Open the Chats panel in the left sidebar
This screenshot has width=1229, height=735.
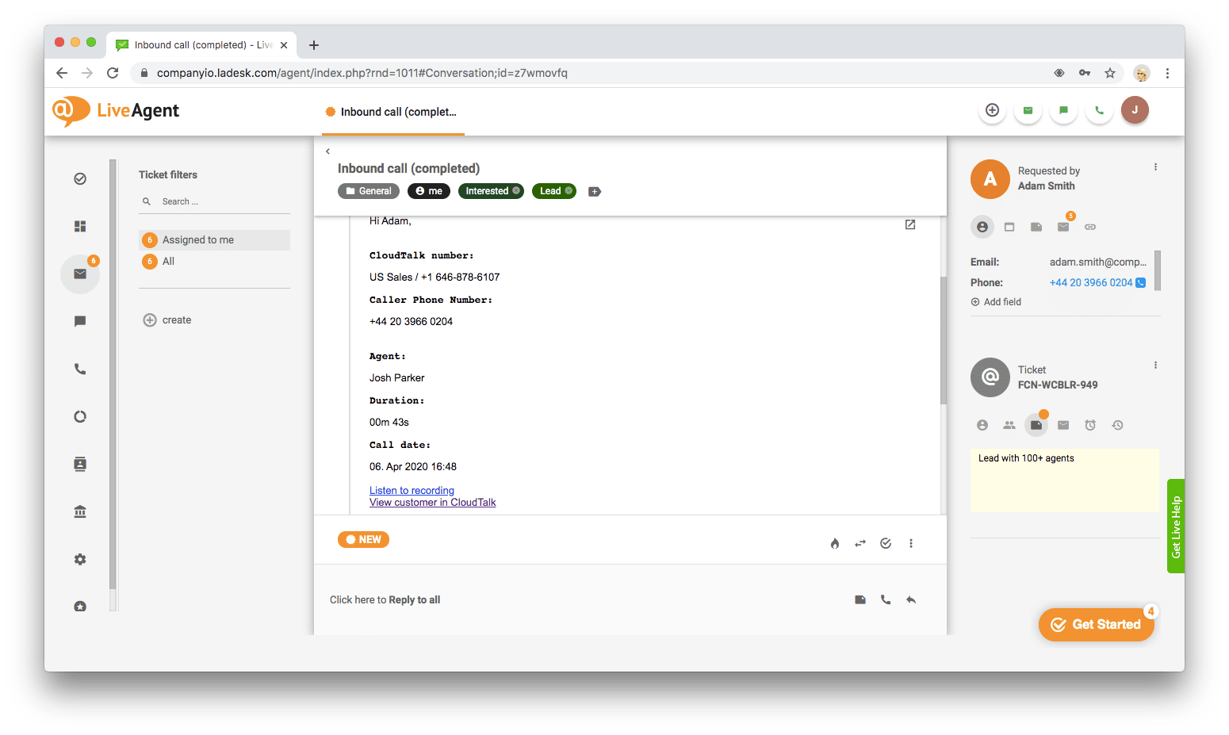[79, 321]
